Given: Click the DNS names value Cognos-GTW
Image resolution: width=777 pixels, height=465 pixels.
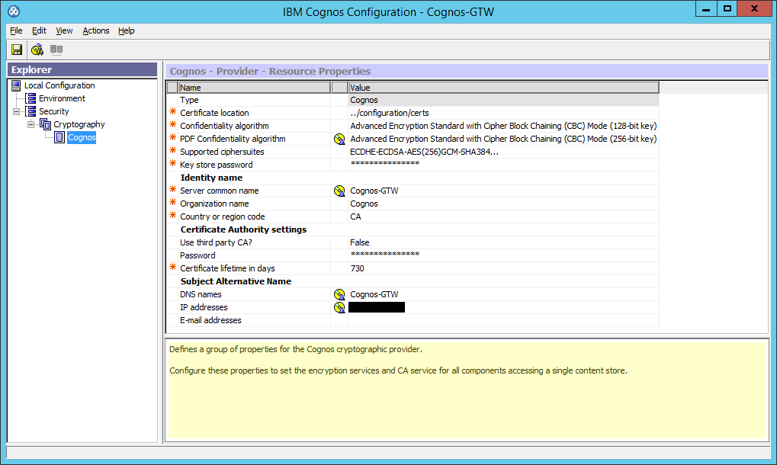Looking at the screenshot, I should tap(374, 295).
